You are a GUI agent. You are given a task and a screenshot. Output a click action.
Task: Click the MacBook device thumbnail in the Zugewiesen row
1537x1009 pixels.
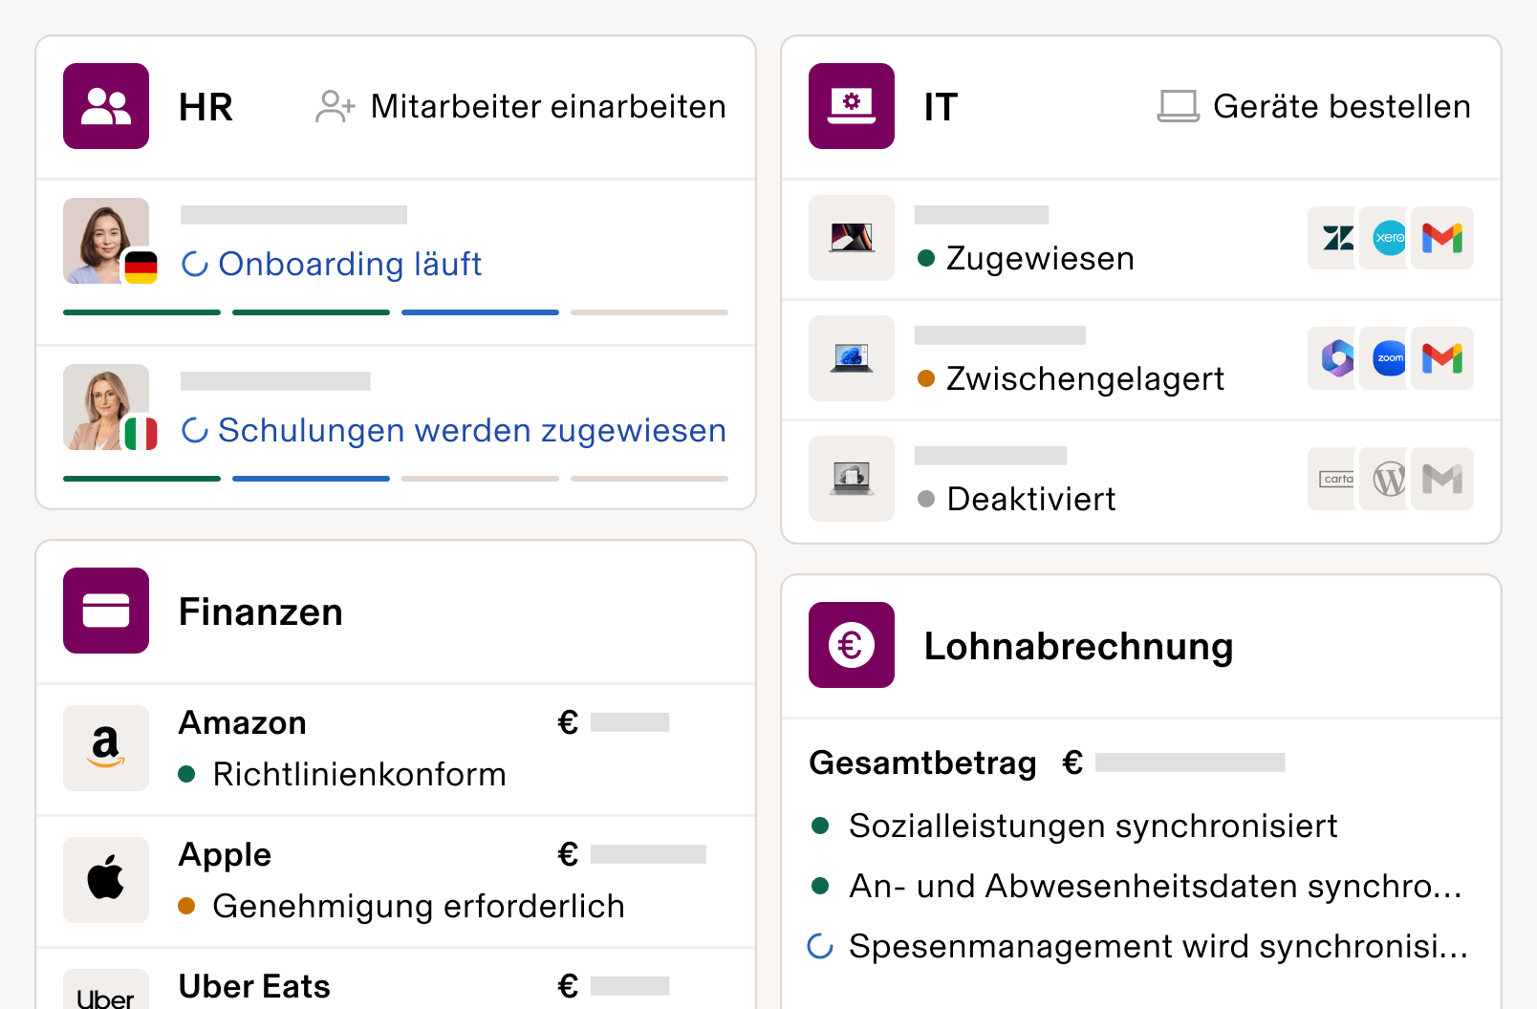851,238
